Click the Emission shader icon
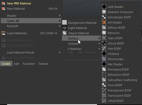142x105 pixels. [104, 33]
